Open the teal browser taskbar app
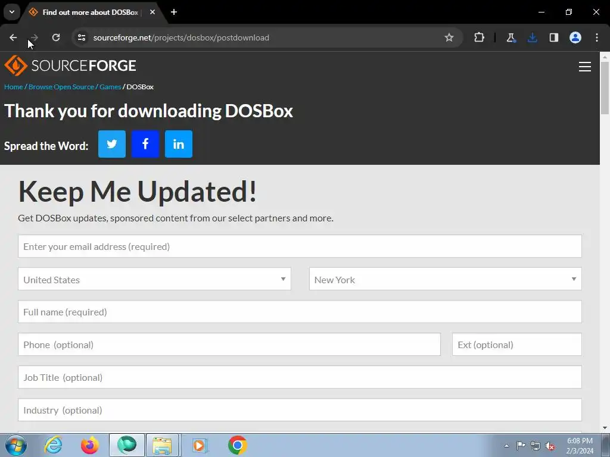The height and width of the screenshot is (457, 610). 127,445
